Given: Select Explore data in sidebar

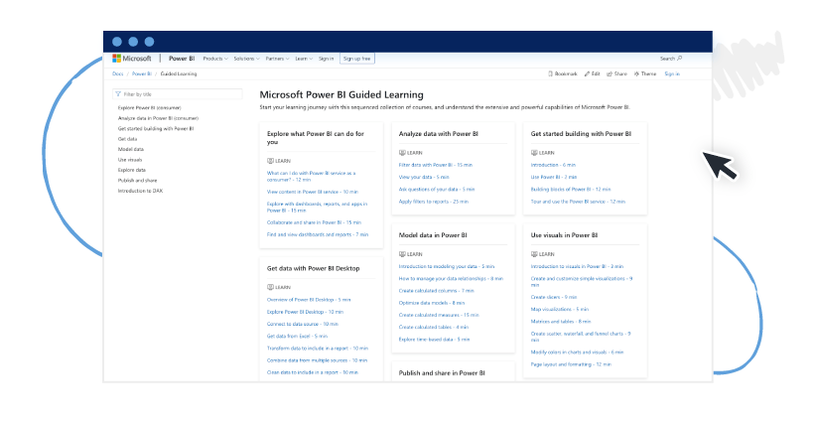Looking at the screenshot, I should tap(131, 170).
